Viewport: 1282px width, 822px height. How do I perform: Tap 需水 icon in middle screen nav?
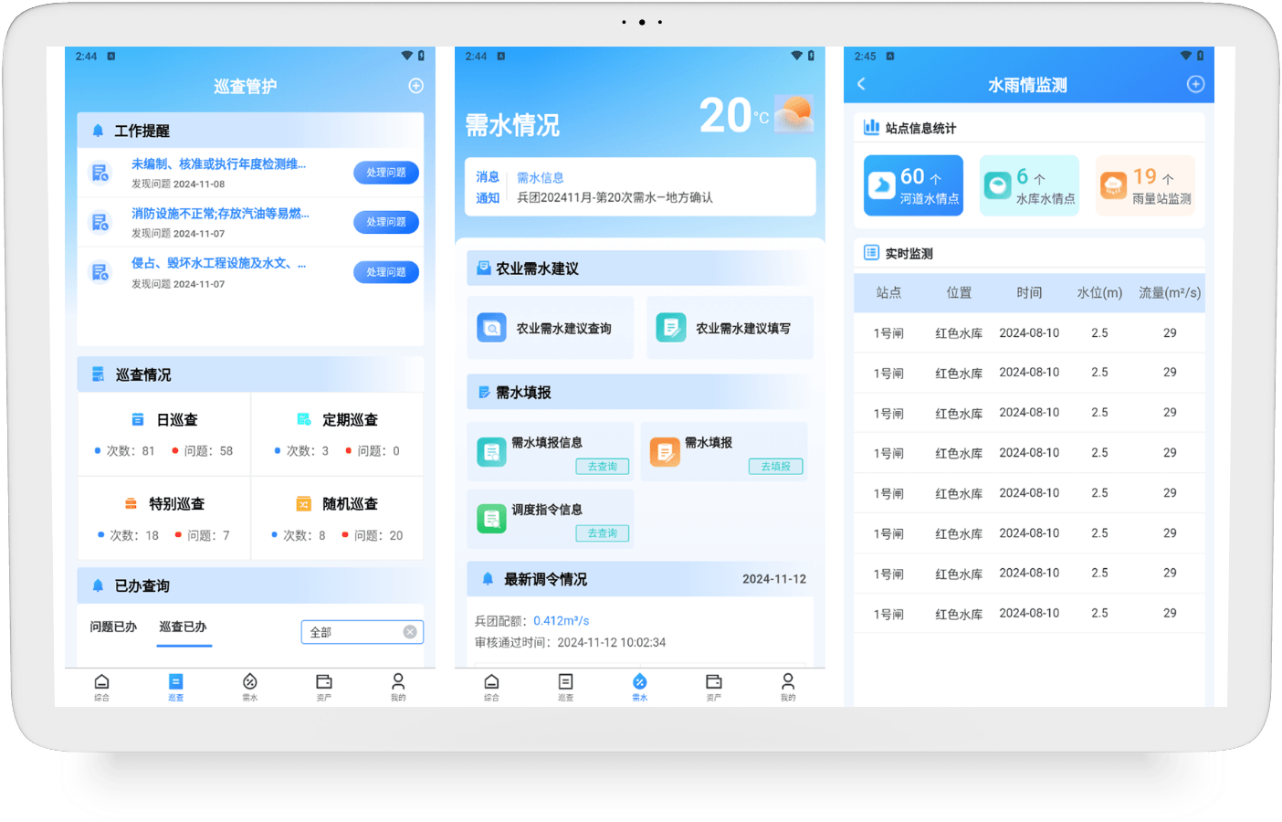click(x=639, y=682)
